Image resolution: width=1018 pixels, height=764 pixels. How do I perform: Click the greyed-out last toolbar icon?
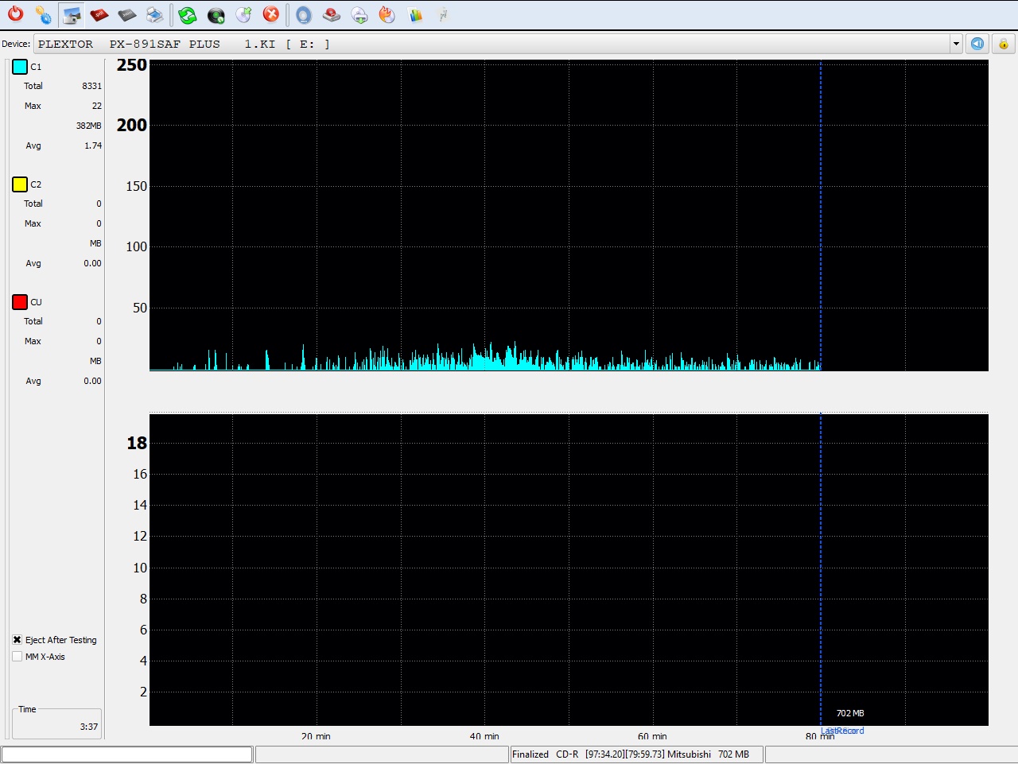click(x=443, y=14)
